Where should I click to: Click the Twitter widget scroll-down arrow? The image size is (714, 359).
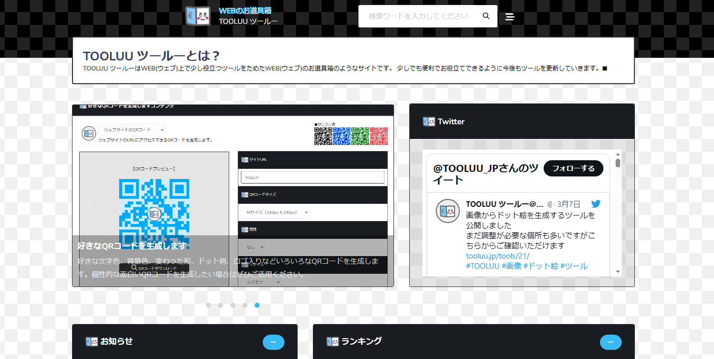coord(618,272)
